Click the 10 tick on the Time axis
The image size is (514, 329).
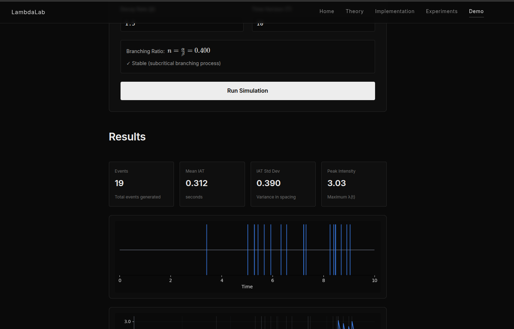coord(374,280)
